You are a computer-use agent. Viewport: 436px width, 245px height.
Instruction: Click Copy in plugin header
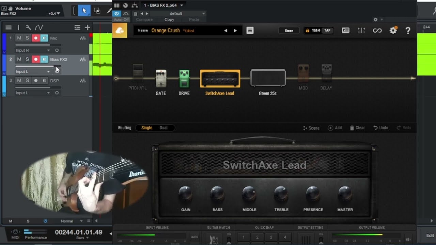(x=169, y=20)
